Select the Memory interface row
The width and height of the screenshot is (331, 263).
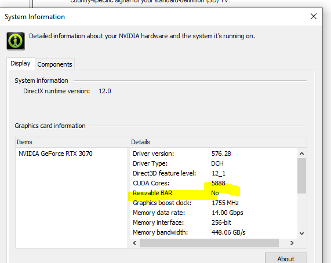pos(213,222)
